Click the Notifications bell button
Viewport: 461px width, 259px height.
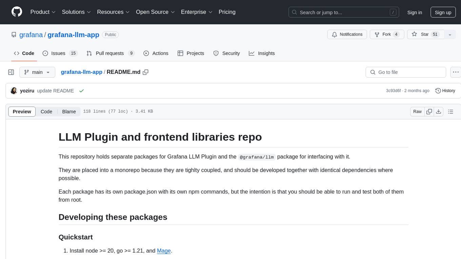tap(347, 34)
